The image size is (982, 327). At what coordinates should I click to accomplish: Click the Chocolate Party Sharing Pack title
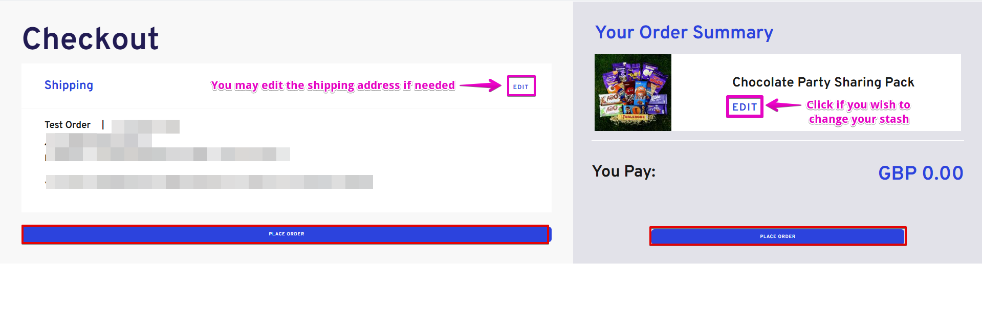point(823,82)
